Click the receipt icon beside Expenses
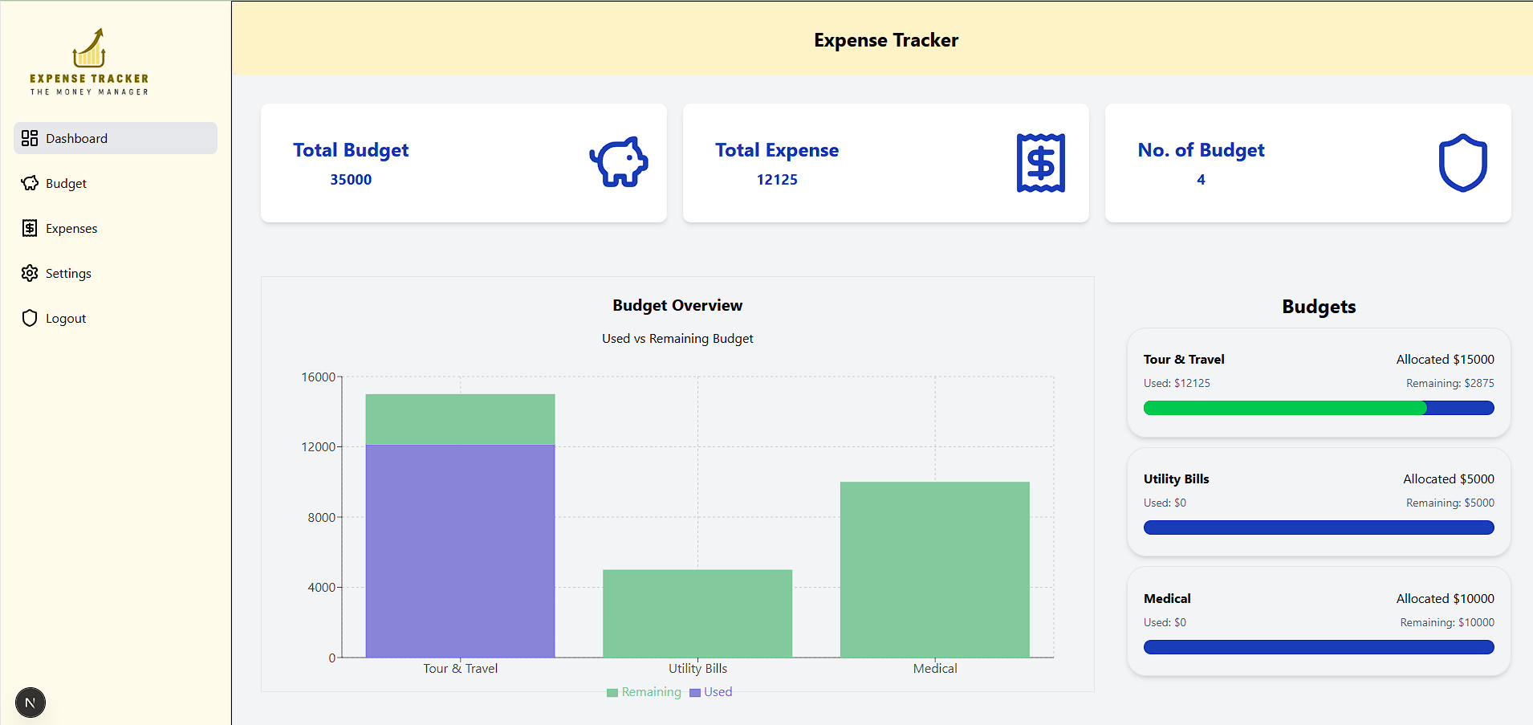Image resolution: width=1533 pixels, height=725 pixels. point(30,228)
